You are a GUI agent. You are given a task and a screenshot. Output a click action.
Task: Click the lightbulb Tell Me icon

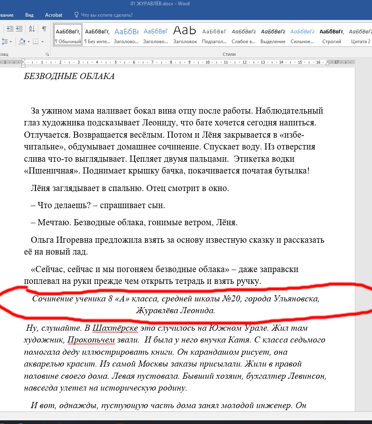(x=77, y=15)
